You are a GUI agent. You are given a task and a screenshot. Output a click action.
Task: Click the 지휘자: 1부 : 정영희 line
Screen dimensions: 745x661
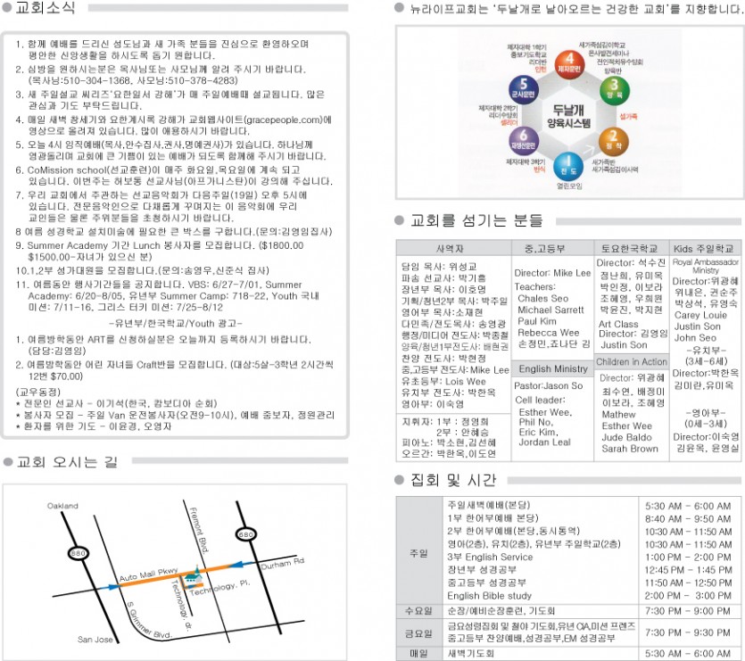coord(444,422)
